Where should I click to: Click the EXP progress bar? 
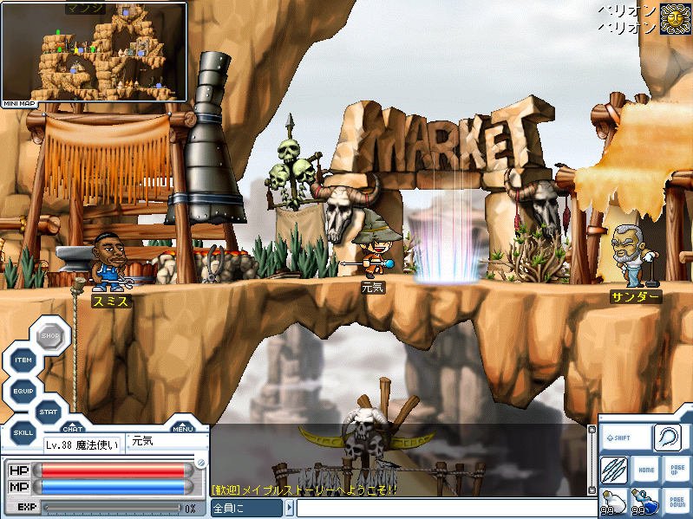click(111, 508)
